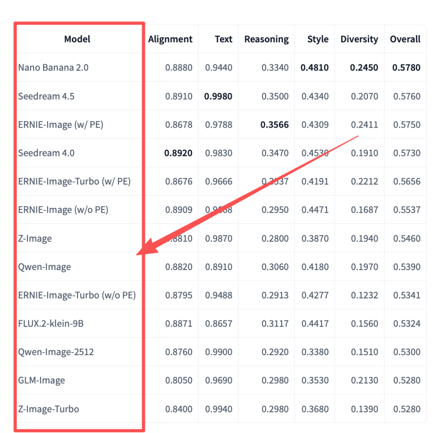Click Qwen-Image-2512 overall score 0.5300
The width and height of the screenshot is (443, 433).
pyautogui.click(x=407, y=352)
